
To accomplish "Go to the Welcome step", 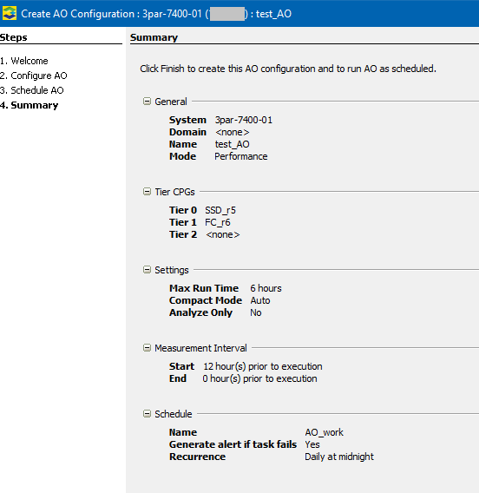I will [x=24, y=61].
